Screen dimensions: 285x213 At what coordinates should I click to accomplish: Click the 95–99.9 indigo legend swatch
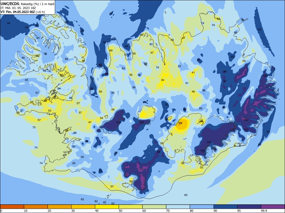(249, 207)
